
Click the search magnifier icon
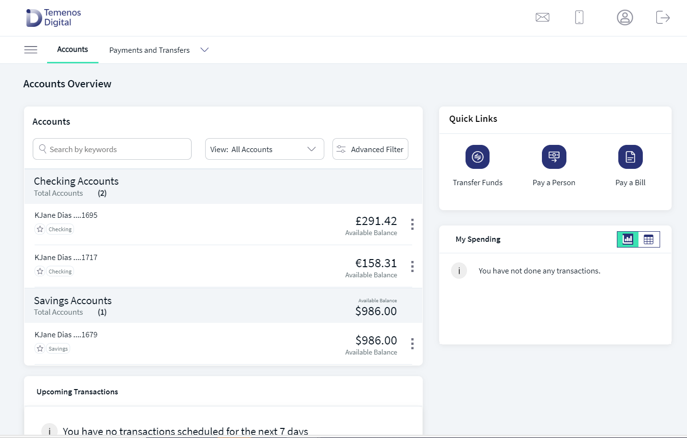tap(43, 149)
